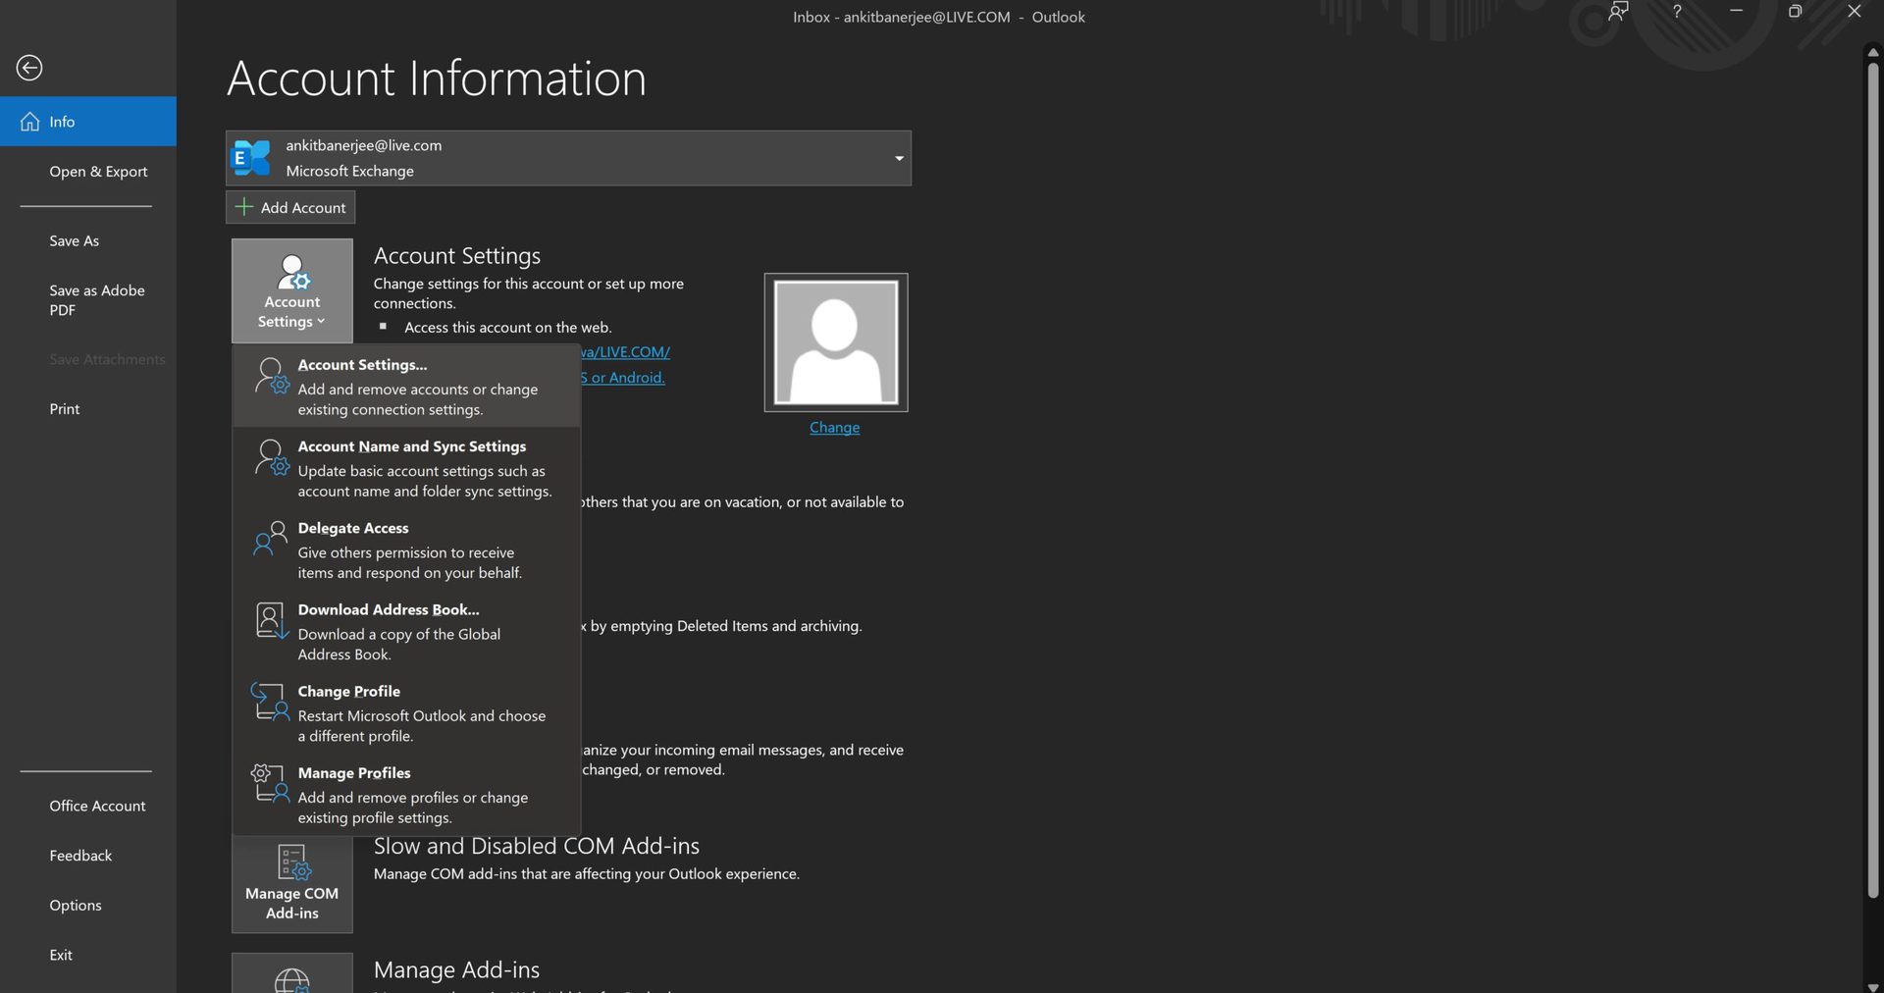Click the Coming Soon feedback person icon
Screen dimensions: 1884x993
(x=1617, y=12)
